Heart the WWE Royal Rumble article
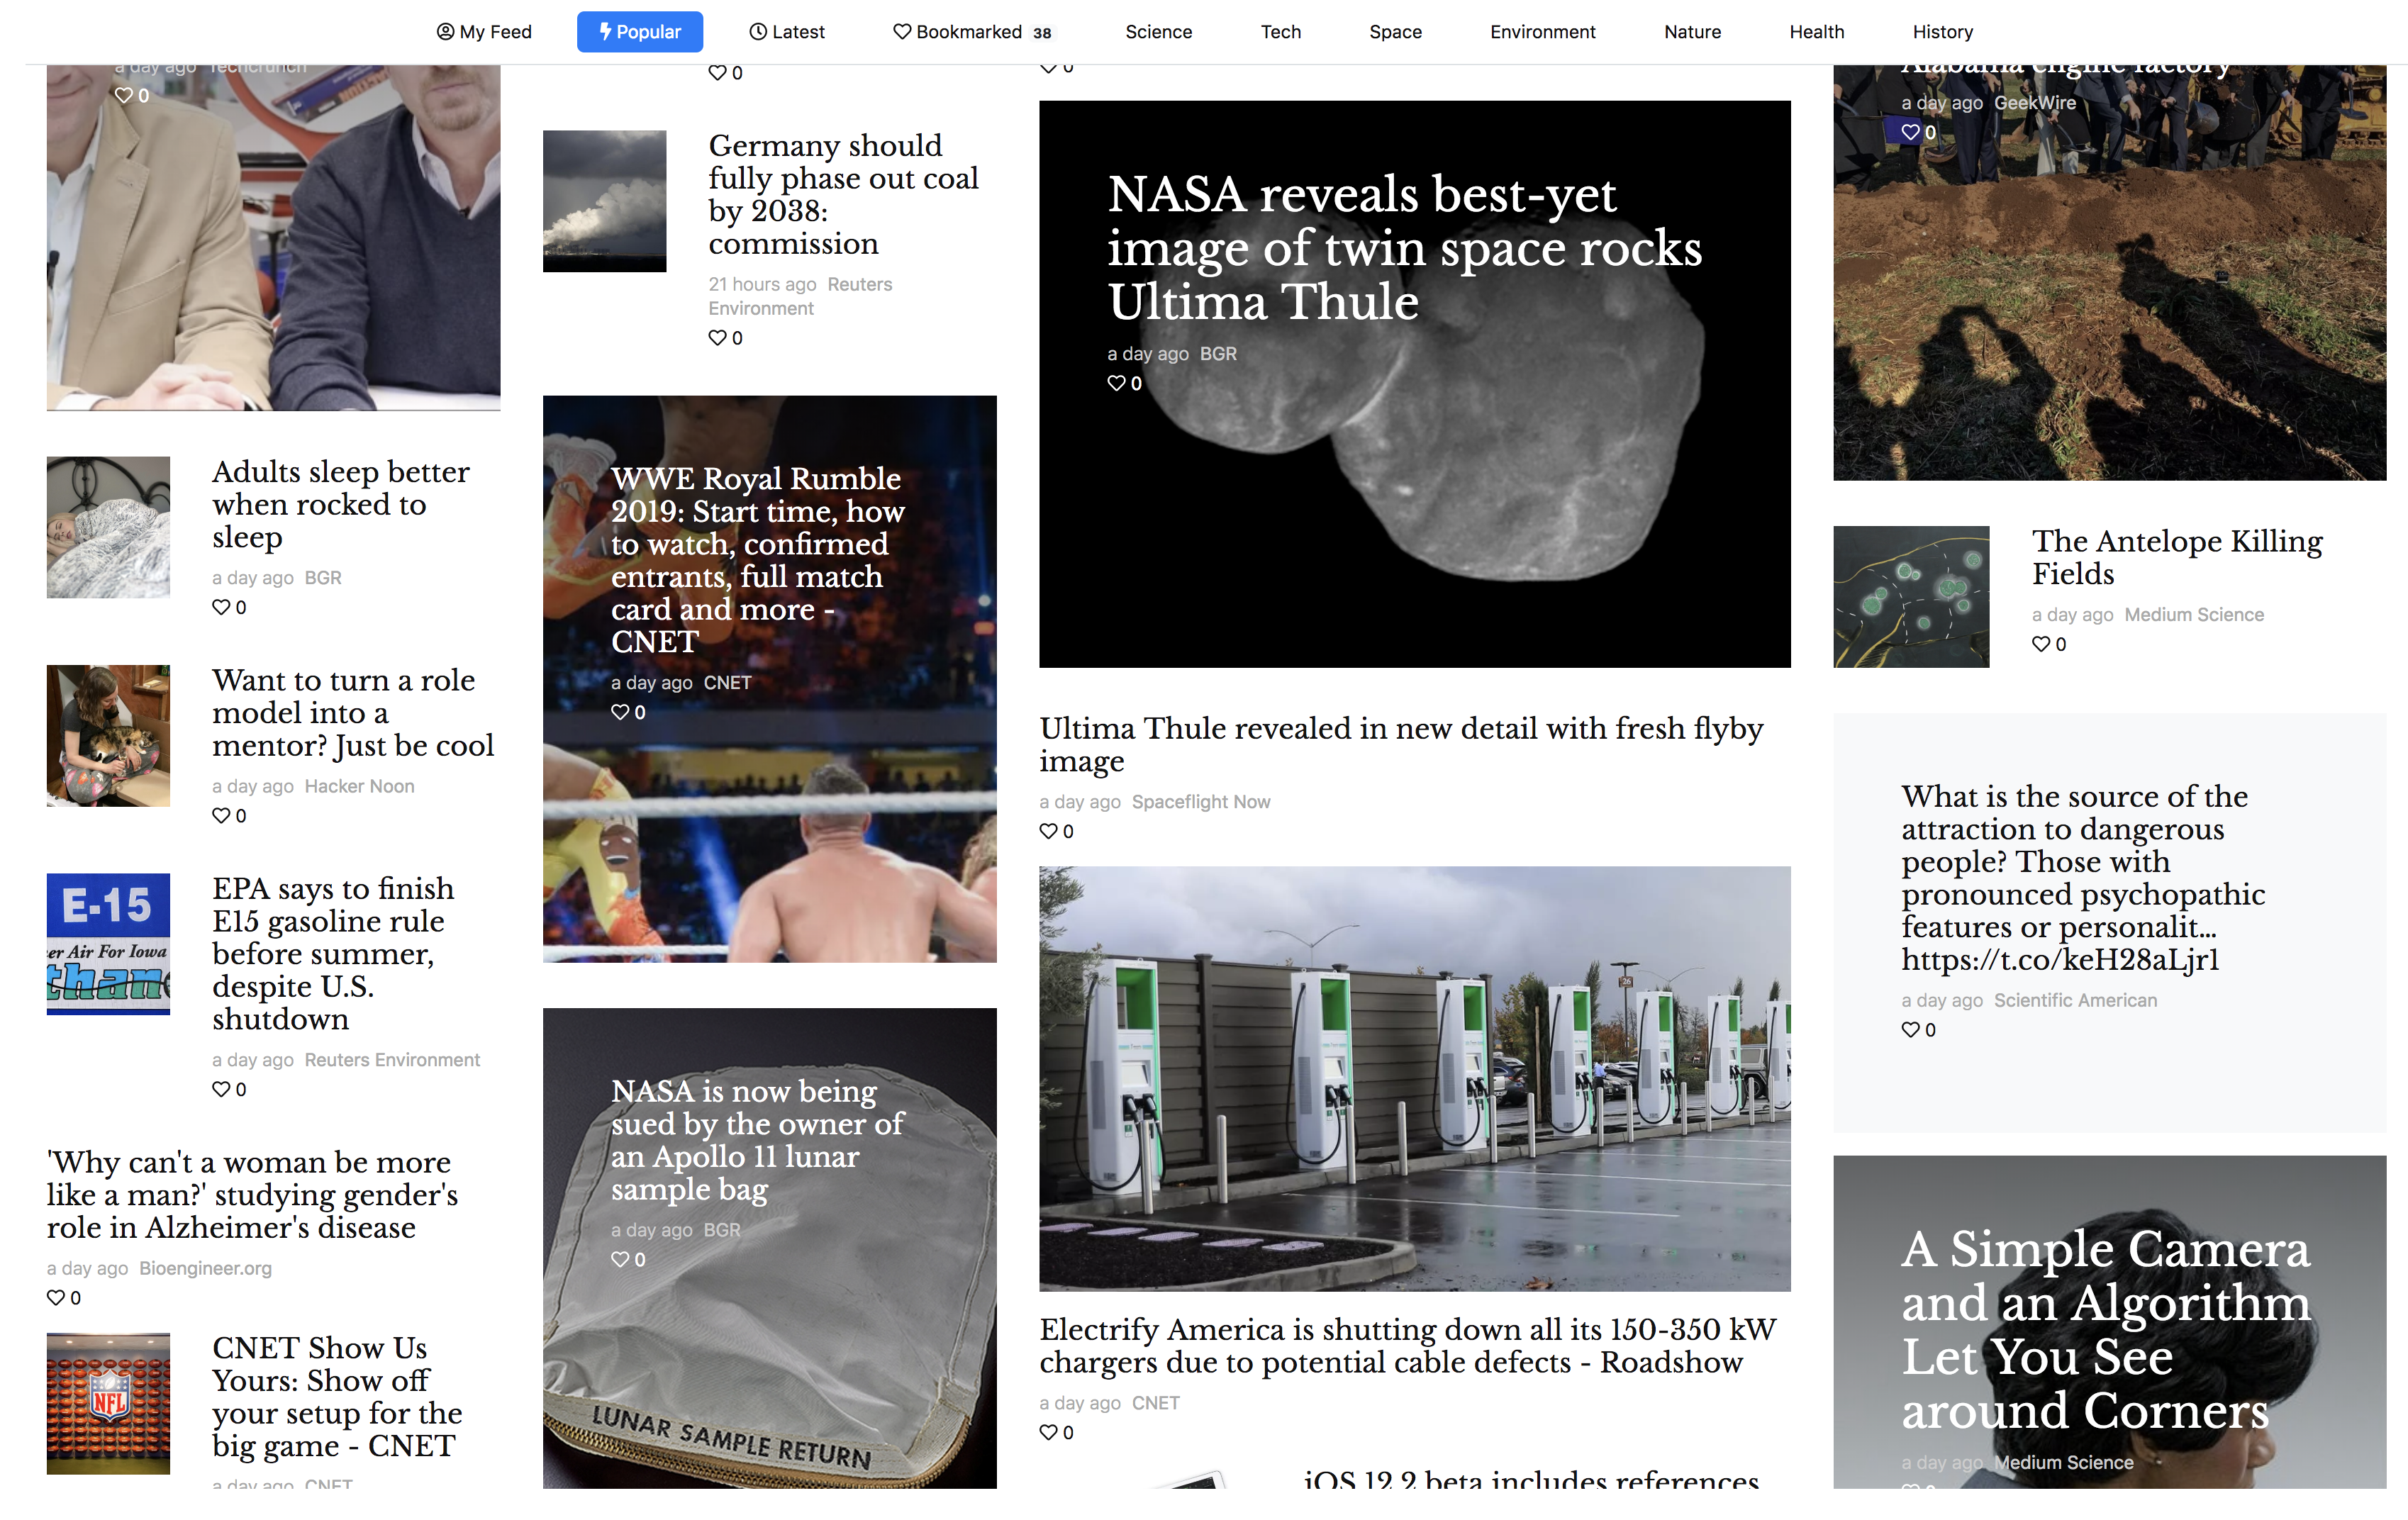 620,712
